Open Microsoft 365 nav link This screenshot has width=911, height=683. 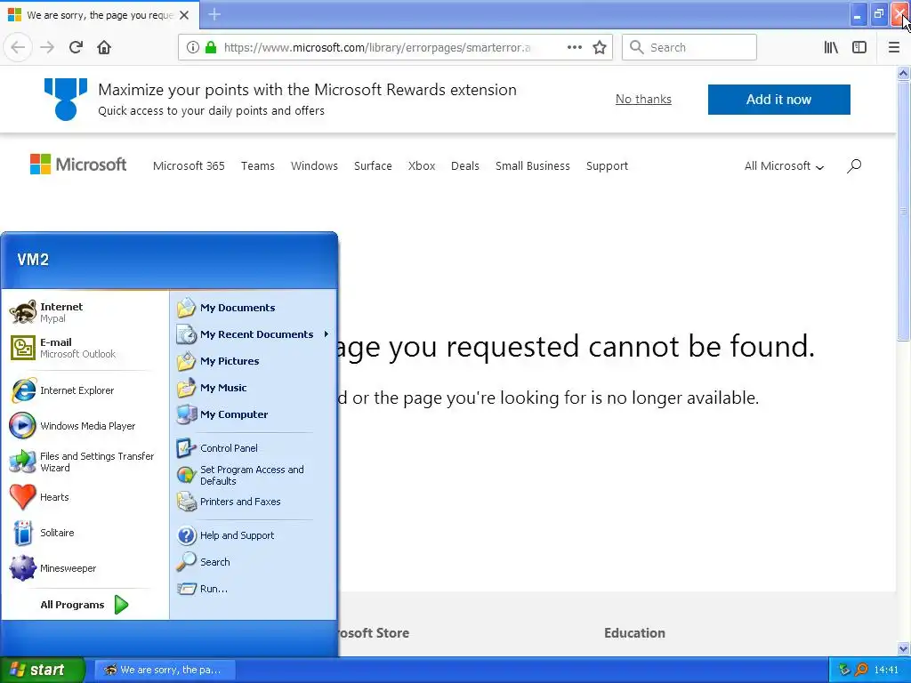[189, 166]
